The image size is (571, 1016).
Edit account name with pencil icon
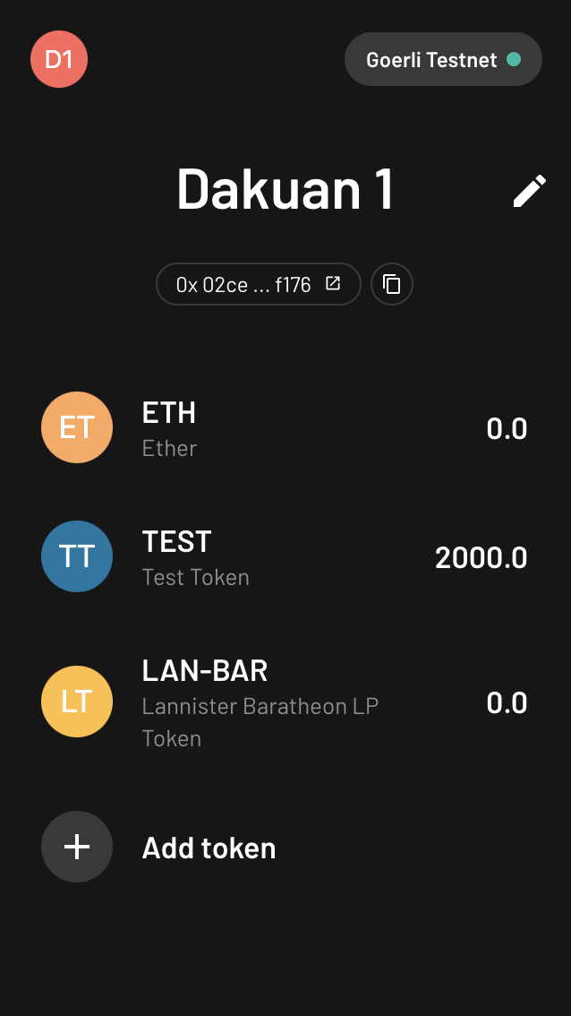click(529, 191)
